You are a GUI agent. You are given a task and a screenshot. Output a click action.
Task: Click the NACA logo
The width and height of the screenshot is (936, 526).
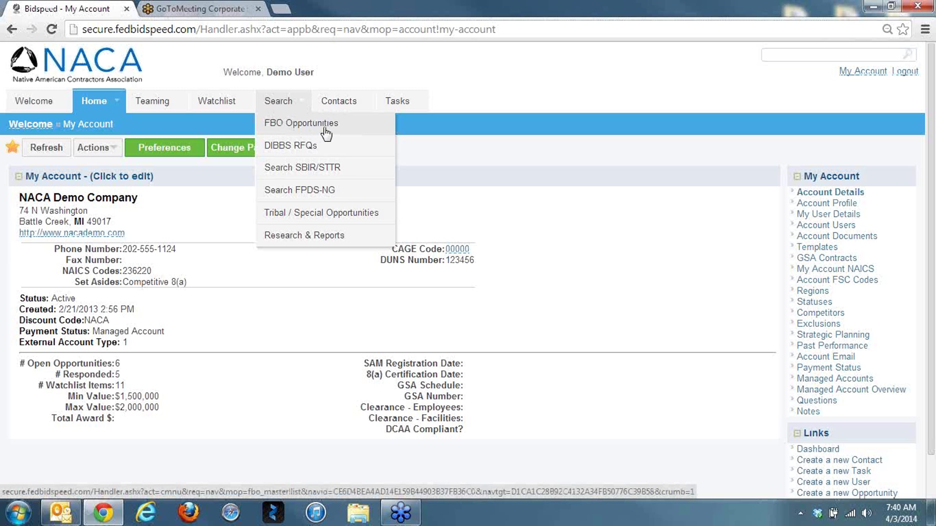[77, 65]
